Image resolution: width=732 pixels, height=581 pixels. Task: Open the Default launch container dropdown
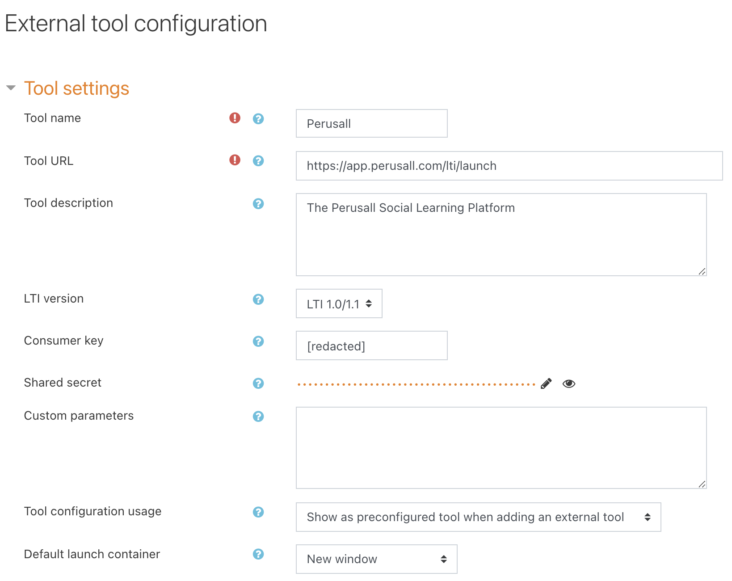click(377, 559)
